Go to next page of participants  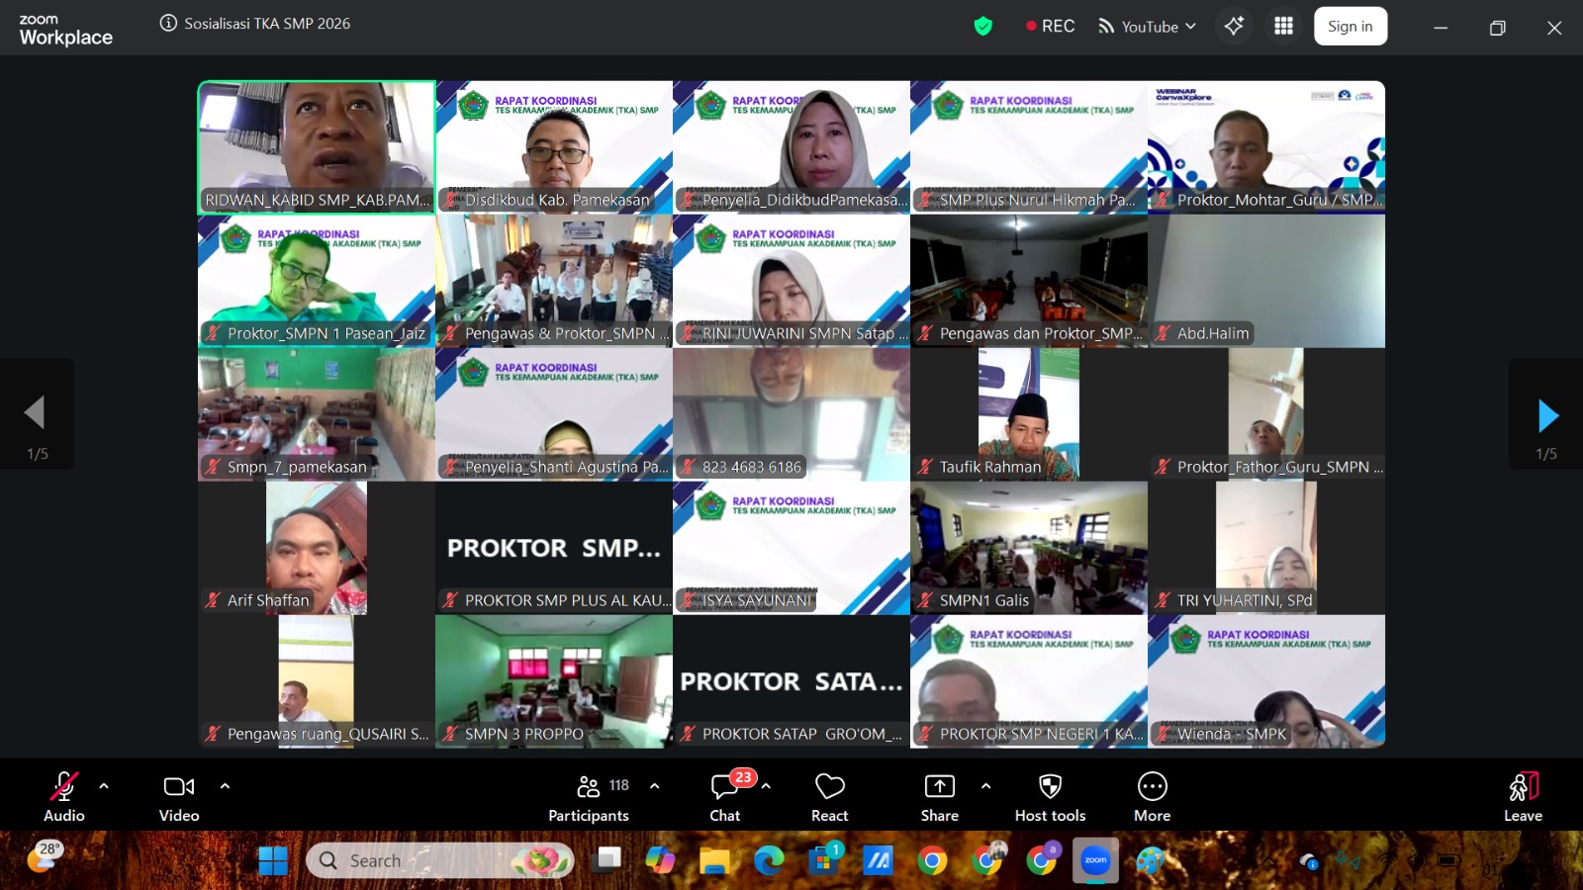[x=1547, y=415]
